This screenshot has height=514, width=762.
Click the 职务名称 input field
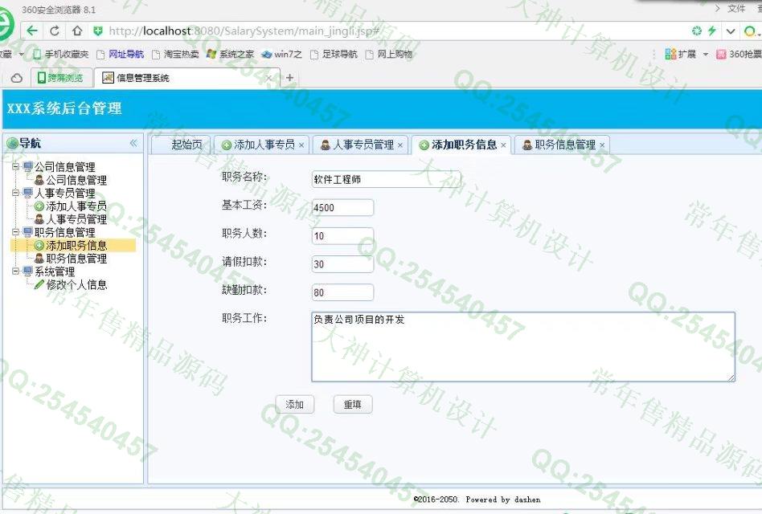coord(386,179)
